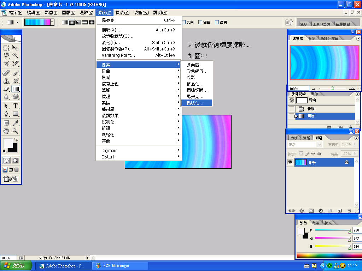This screenshot has height=271, width=362.
Task: Select the Rectangular Marquee tool
Action: pos(6,48)
